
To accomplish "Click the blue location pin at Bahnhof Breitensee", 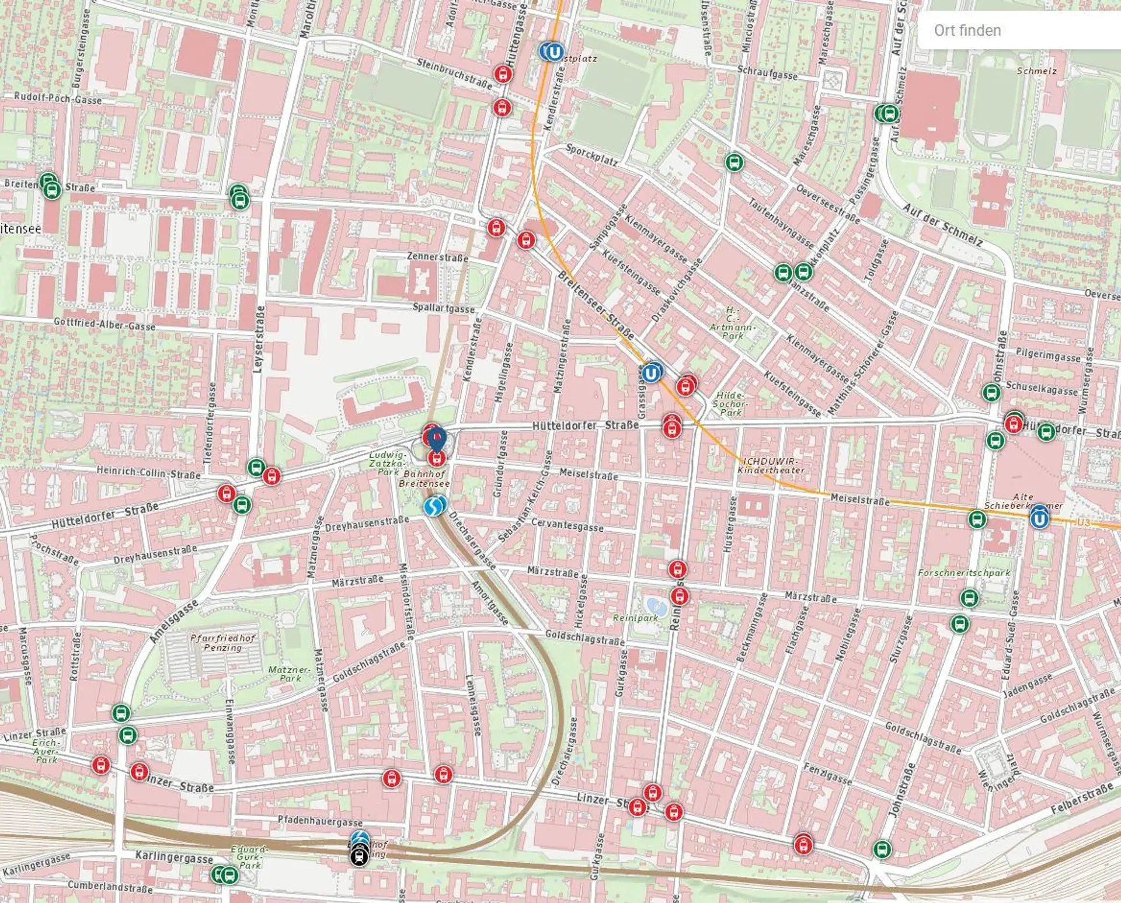I will (x=436, y=439).
